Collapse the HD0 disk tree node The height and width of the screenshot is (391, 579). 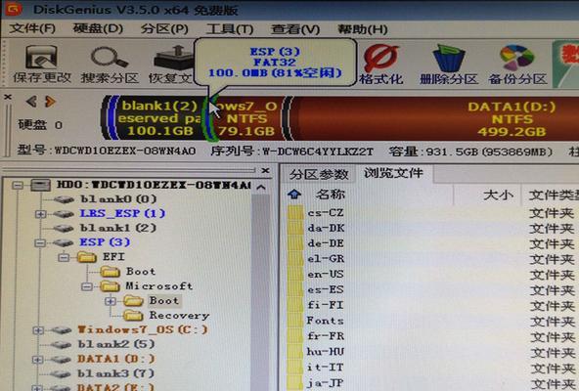click(18, 185)
